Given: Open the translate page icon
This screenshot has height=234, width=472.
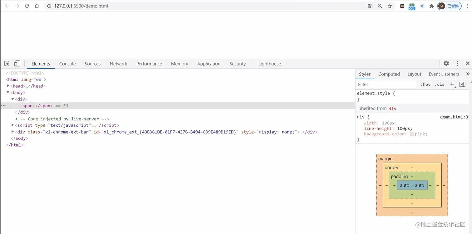Looking at the screenshot, I should click(370, 6).
